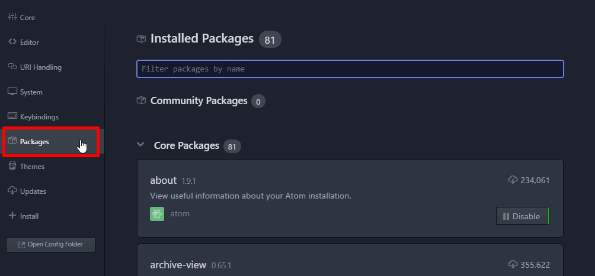
Task: Click the System monitor icon
Action: [x=12, y=92]
